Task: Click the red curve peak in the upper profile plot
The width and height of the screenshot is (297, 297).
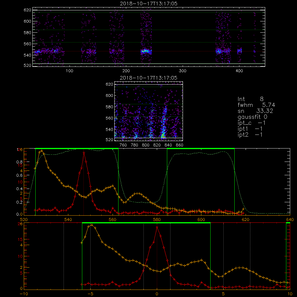Action: 84,152
